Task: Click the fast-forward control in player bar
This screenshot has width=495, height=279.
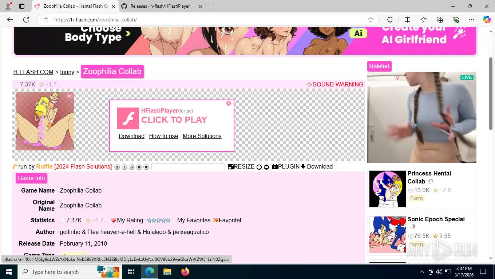Action: [146, 167]
